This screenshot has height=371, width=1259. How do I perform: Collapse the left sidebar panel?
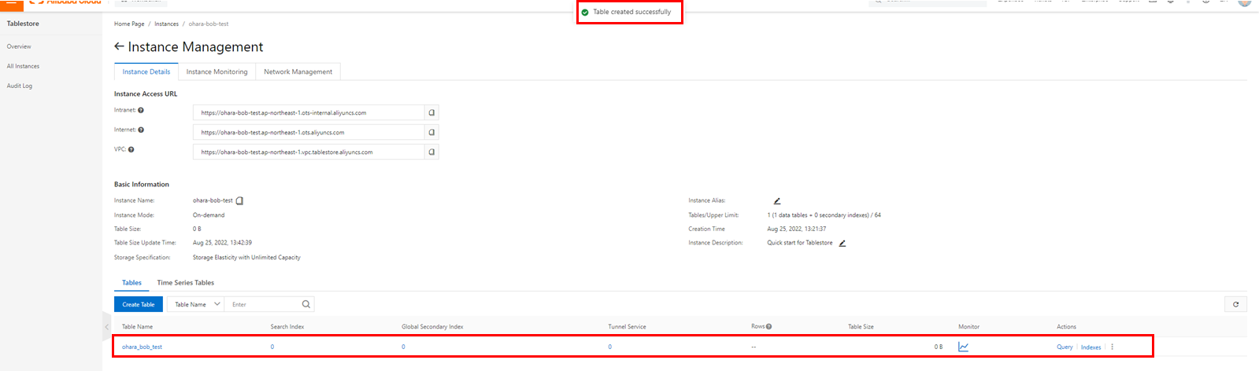(x=107, y=326)
